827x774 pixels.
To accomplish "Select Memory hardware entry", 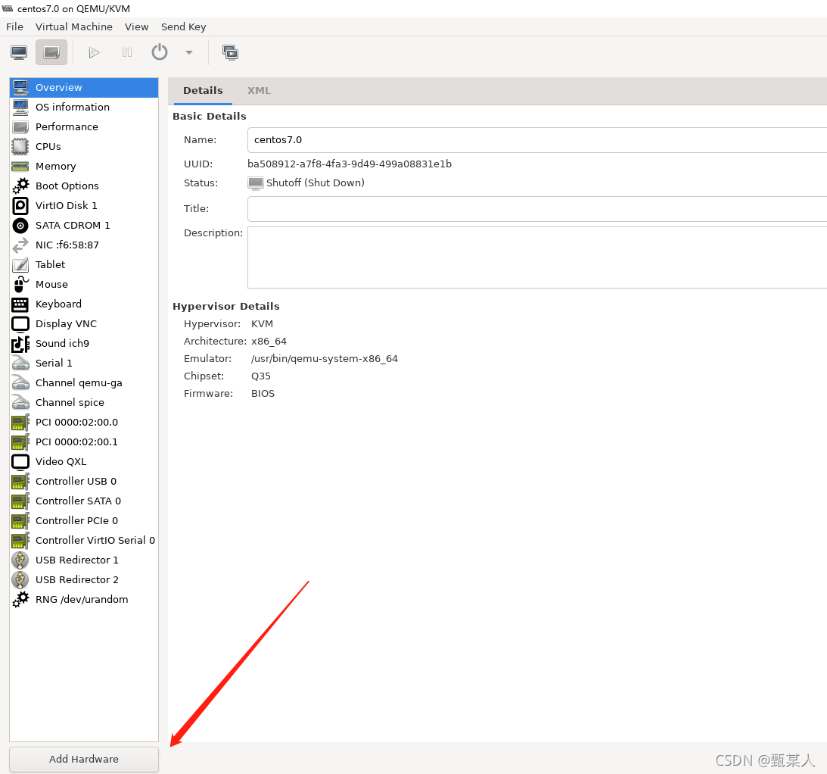I will 84,167.
